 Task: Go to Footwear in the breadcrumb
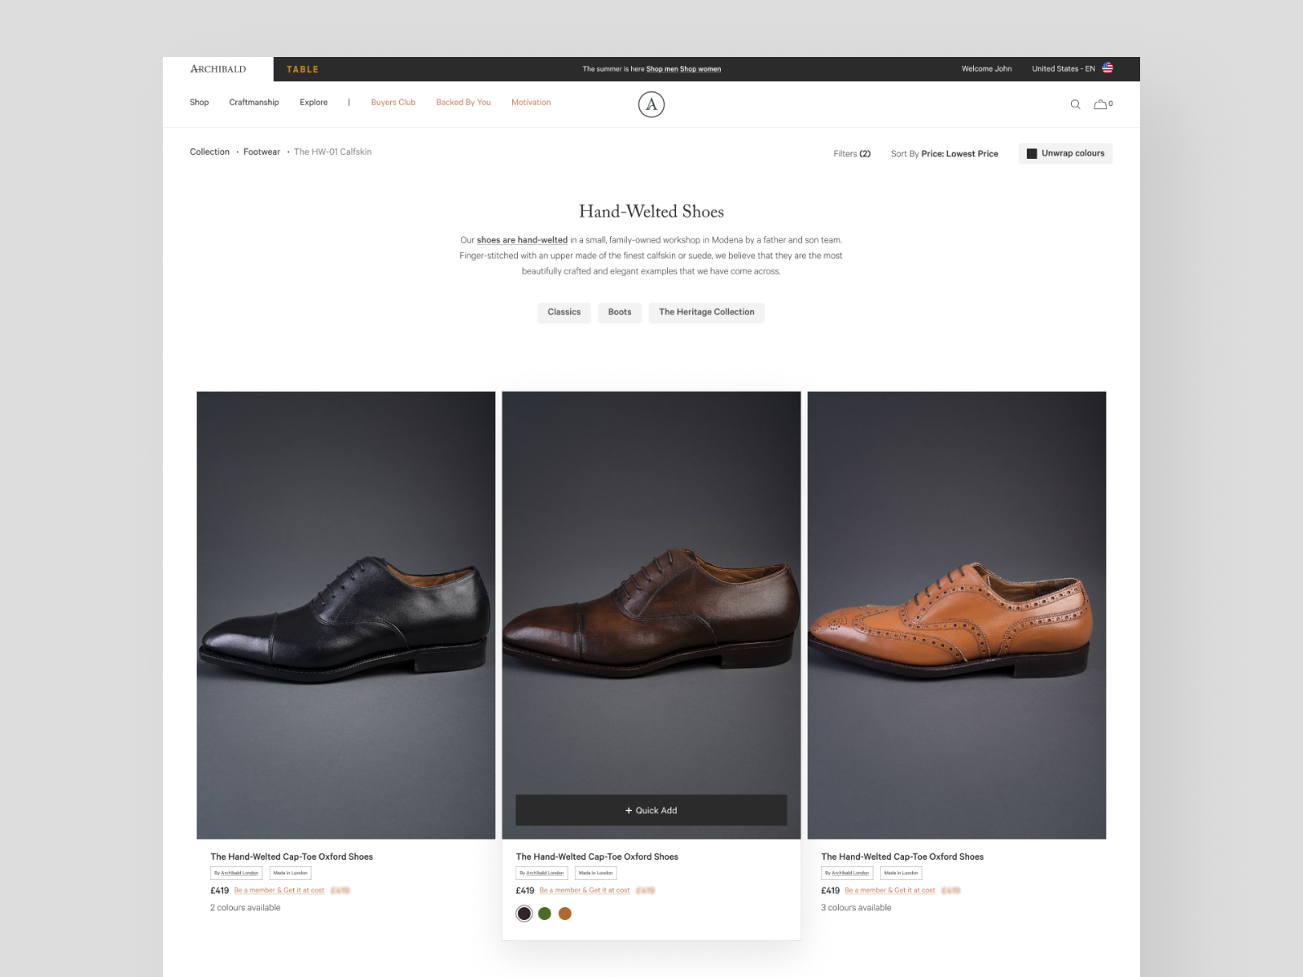pos(261,152)
